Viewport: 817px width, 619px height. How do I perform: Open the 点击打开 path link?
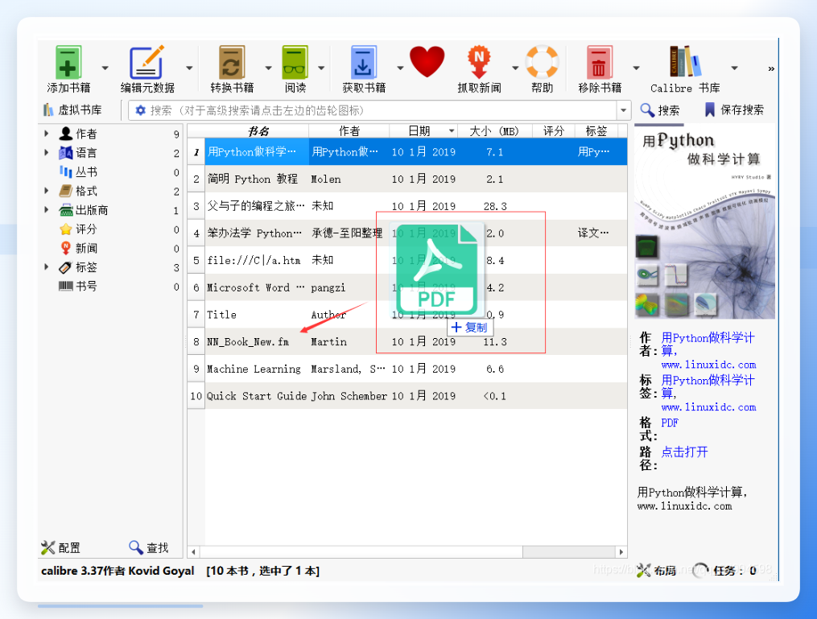click(684, 452)
